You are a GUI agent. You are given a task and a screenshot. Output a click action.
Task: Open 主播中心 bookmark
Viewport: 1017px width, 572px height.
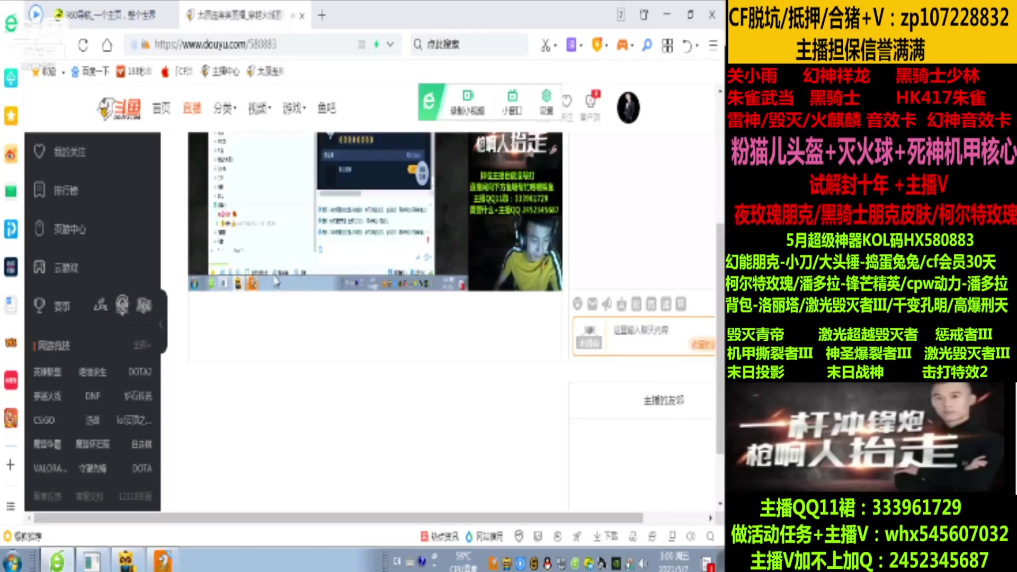click(x=220, y=71)
